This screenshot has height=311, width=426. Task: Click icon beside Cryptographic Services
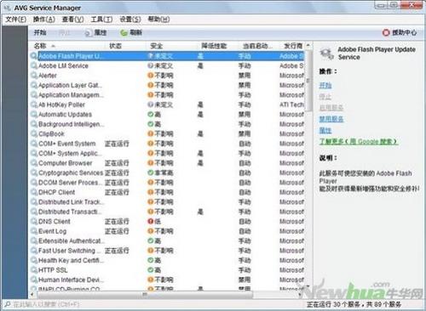tap(34, 172)
